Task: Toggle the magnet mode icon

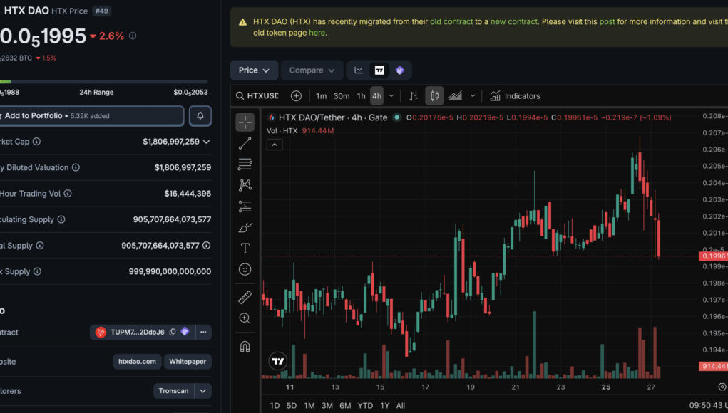Action: (x=245, y=346)
